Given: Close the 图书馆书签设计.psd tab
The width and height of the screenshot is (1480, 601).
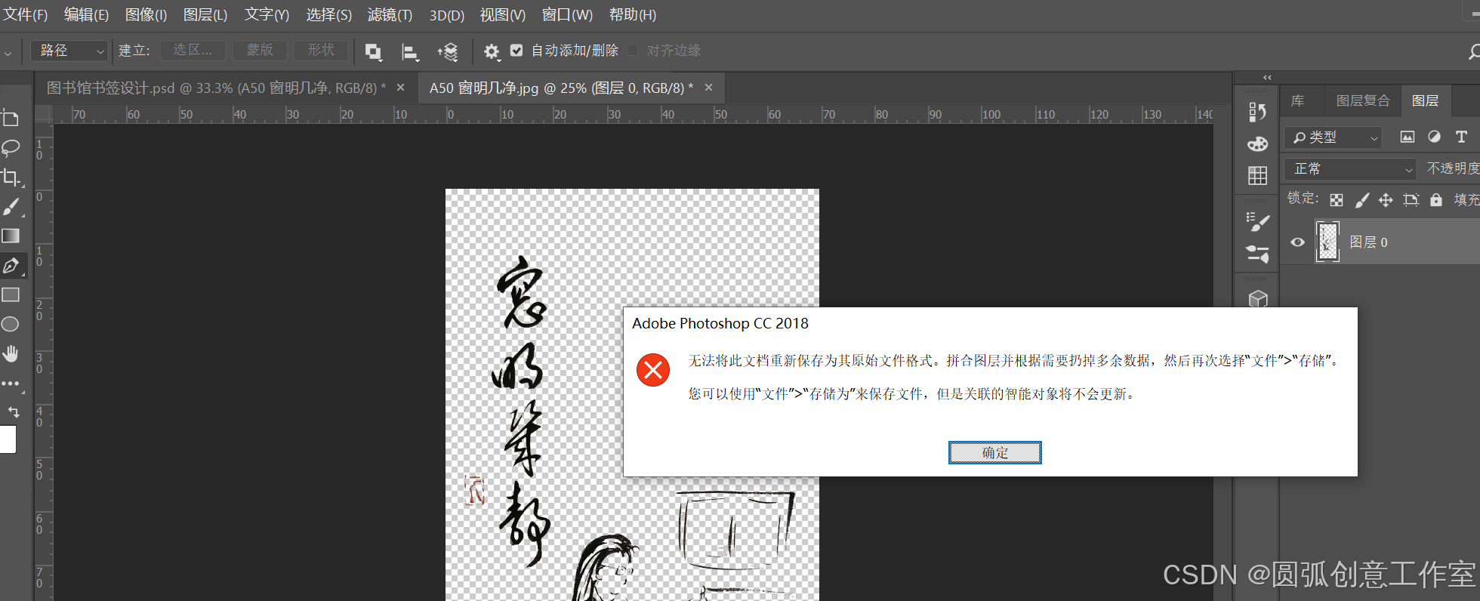Looking at the screenshot, I should point(401,88).
